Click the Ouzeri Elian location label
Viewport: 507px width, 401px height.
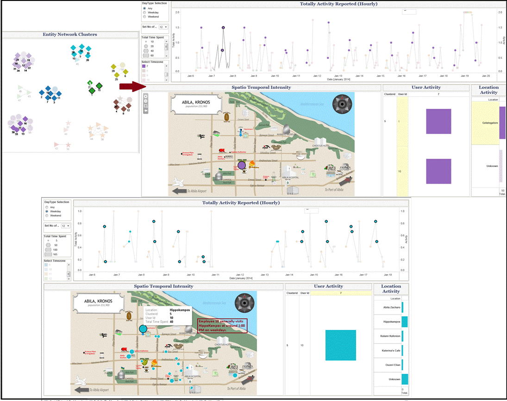(x=393, y=365)
